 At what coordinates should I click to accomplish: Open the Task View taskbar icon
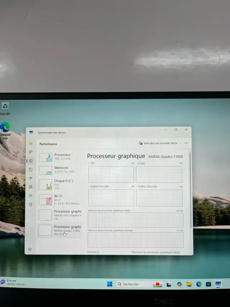pyautogui.click(x=169, y=284)
